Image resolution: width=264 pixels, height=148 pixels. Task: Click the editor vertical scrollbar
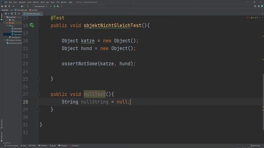[x=263, y=102]
